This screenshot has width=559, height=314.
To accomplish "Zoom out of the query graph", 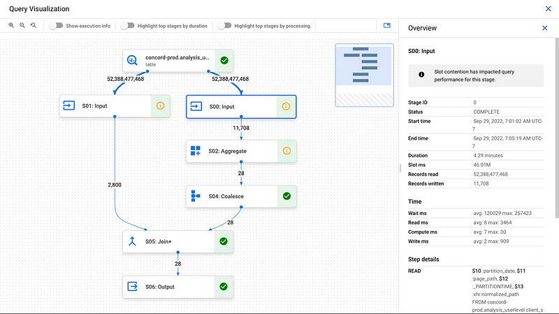I will (22, 25).
